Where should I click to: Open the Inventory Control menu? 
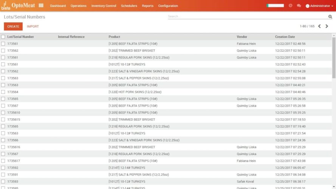click(104, 6)
